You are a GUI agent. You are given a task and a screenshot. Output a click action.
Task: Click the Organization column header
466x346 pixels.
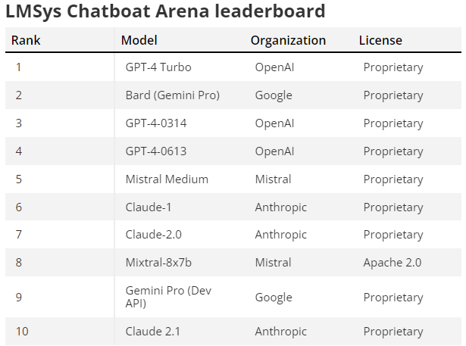click(288, 40)
